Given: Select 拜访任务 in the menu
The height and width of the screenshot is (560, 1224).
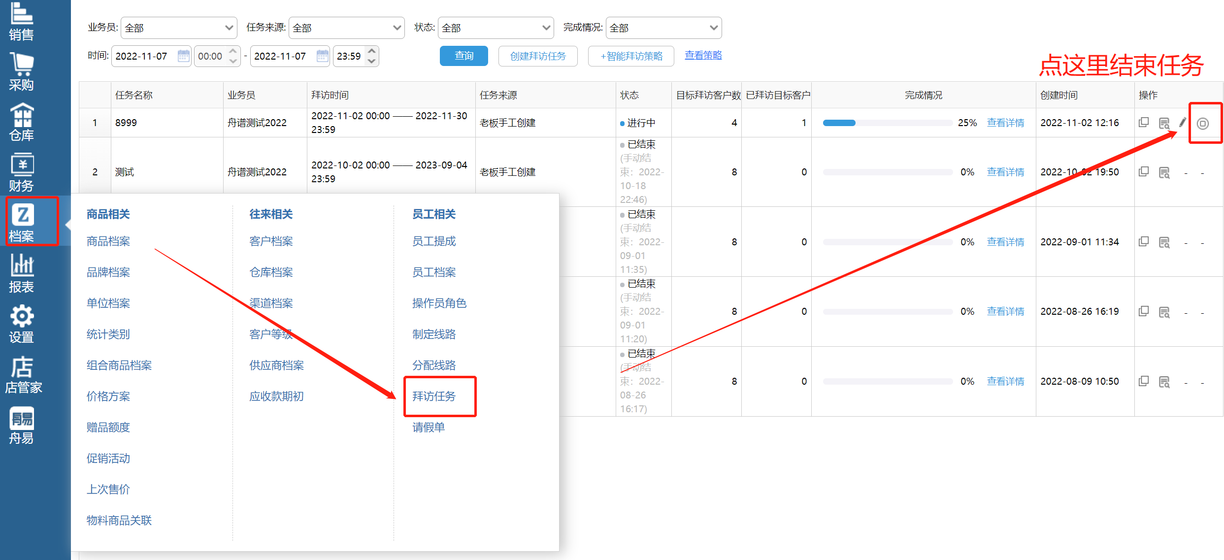Looking at the screenshot, I should (434, 396).
